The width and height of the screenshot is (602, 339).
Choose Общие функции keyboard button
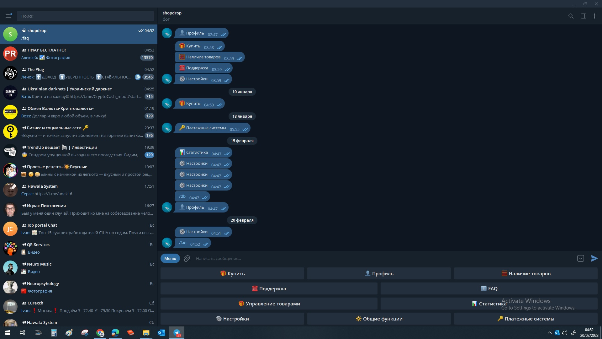[x=379, y=319]
